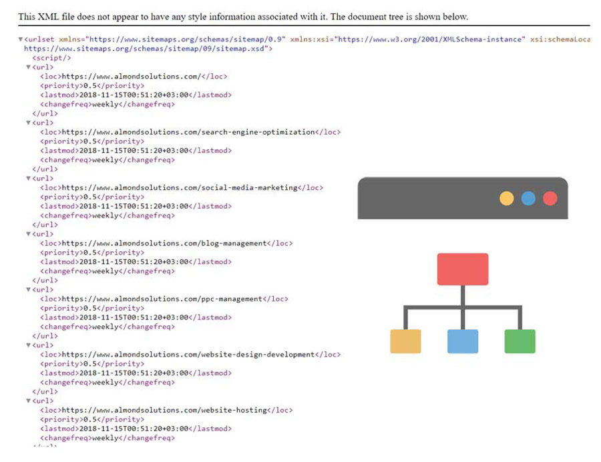The height and width of the screenshot is (462, 601).
Task: Click the gray browser title bar graphic
Action: click(463, 198)
